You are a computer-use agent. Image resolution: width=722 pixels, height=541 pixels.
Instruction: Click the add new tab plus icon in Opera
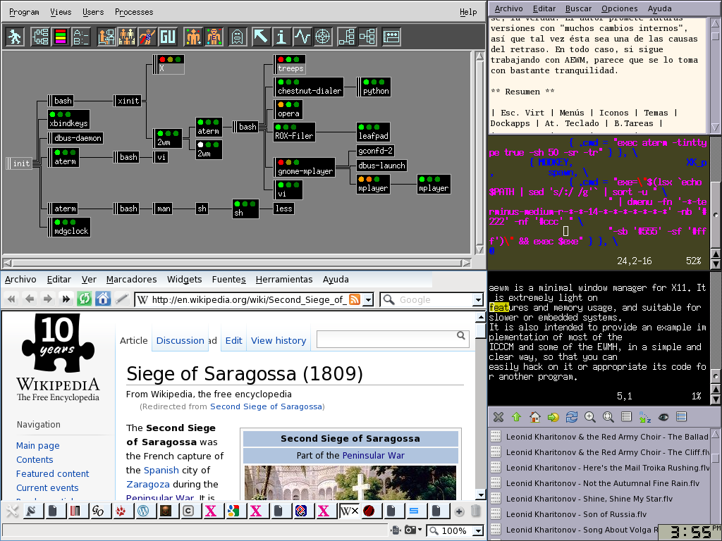click(x=459, y=511)
